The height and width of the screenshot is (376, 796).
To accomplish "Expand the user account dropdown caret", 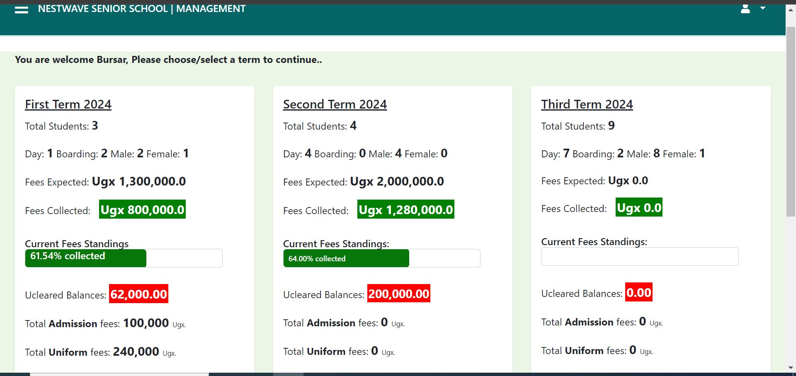I will (x=762, y=8).
